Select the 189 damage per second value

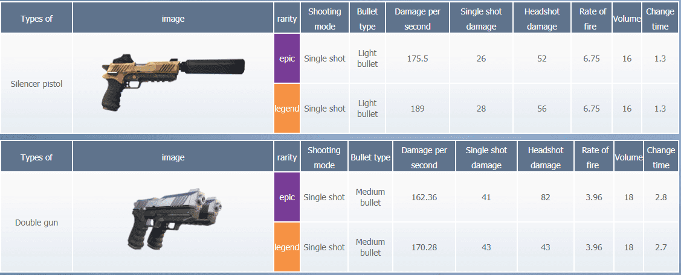pos(417,109)
